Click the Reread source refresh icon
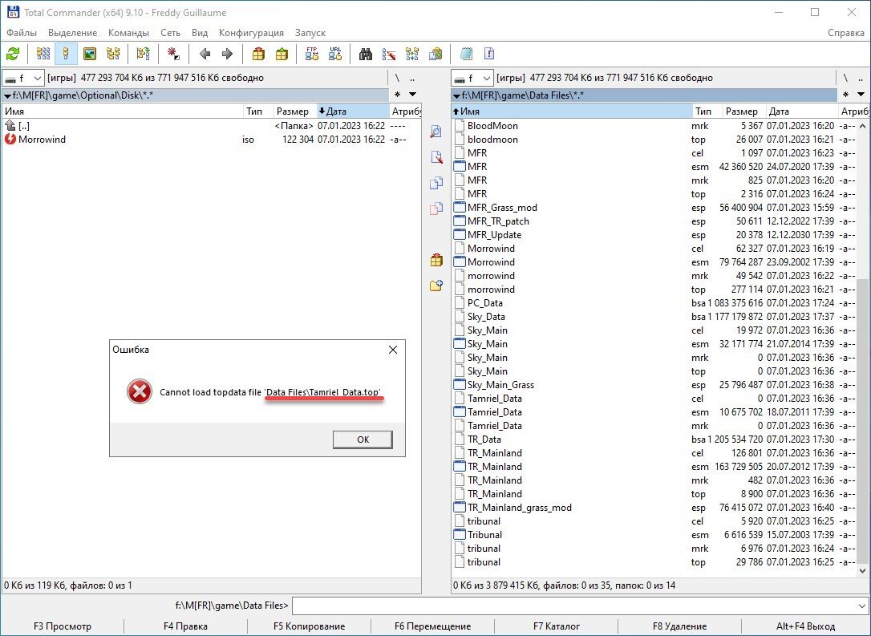871x636 pixels. pyautogui.click(x=13, y=54)
